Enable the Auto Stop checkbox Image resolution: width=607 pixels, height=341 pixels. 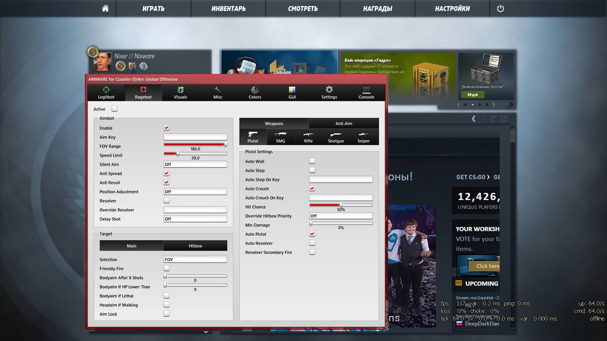(312, 170)
